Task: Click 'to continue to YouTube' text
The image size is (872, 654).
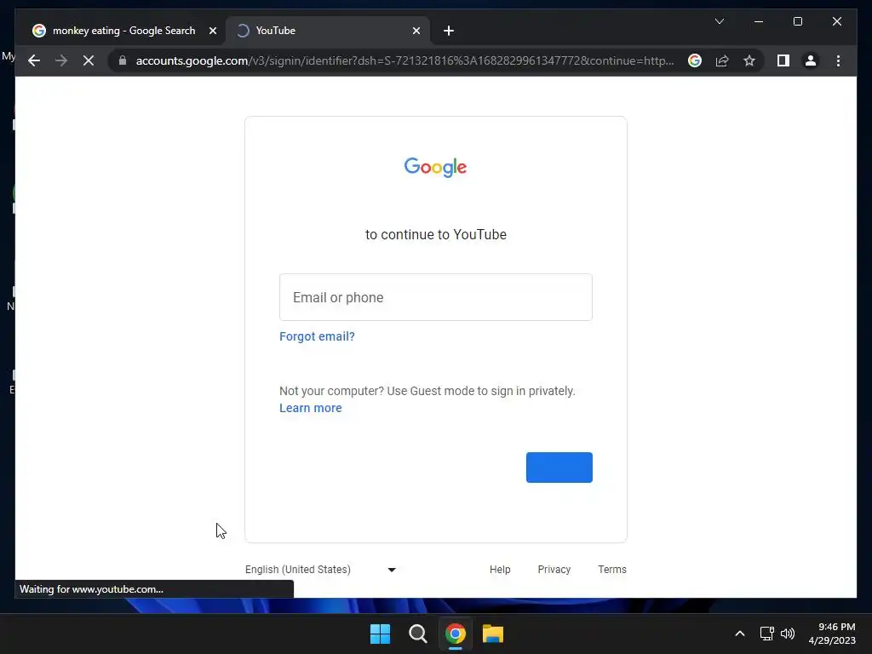Action: click(435, 235)
